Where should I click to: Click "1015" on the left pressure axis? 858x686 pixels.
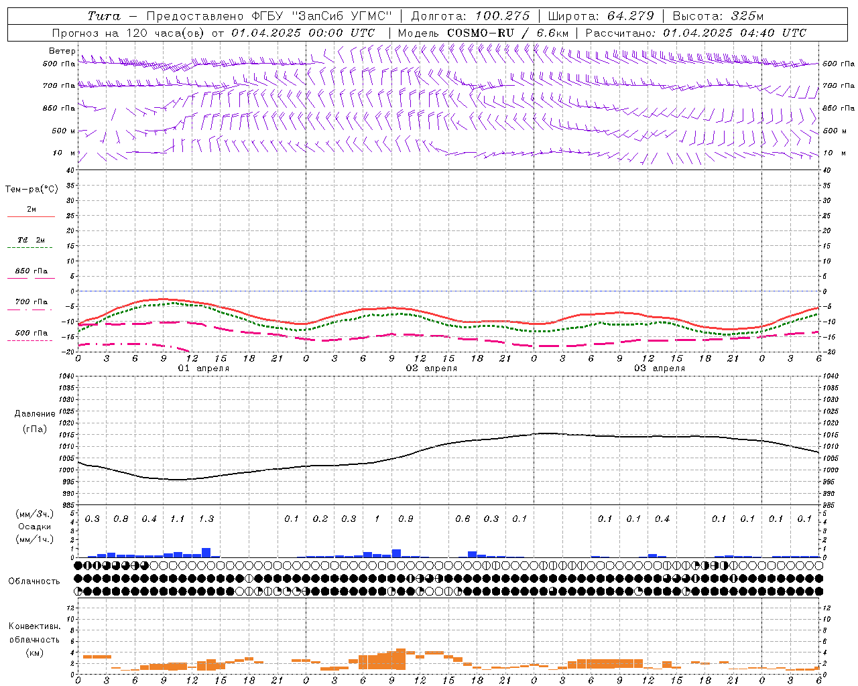pos(66,435)
